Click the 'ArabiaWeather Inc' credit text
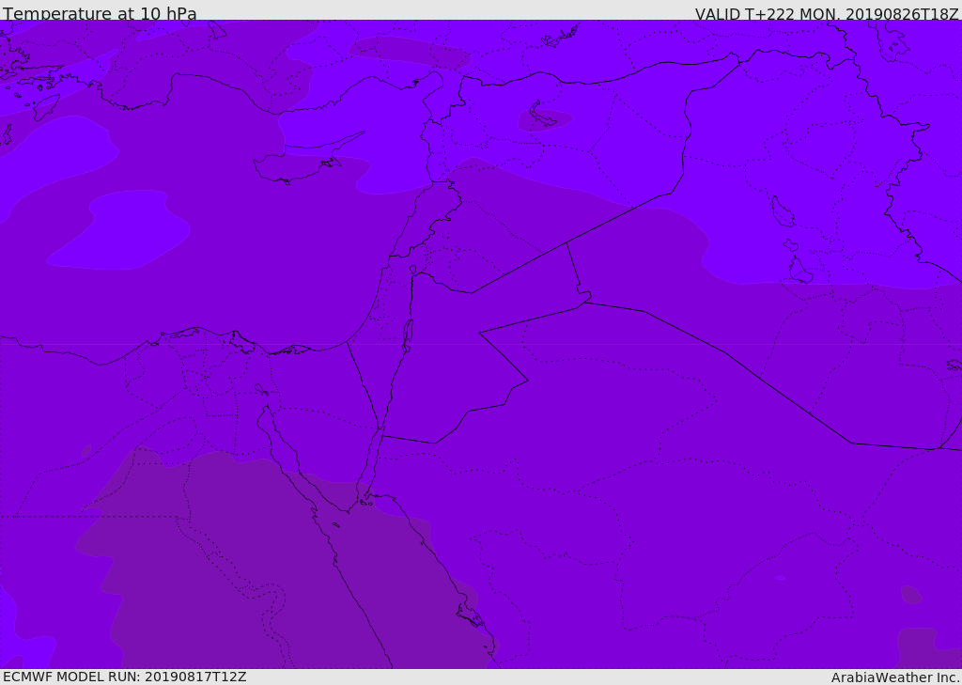The width and height of the screenshot is (962, 685). tap(895, 677)
